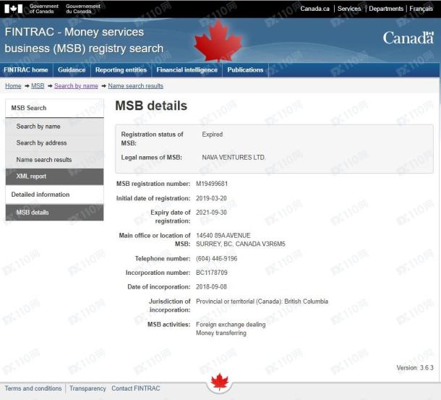Open Transparency footer link
The height and width of the screenshot is (400, 441).
[87, 388]
